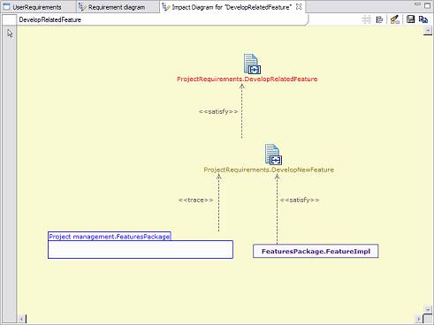This screenshot has width=434, height=325.
Task: Click the align elements toolbar icon
Action: coord(379,19)
